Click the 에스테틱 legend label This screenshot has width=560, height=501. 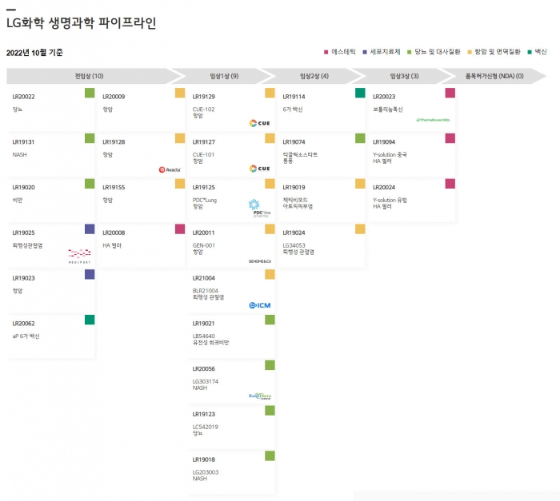[x=343, y=52]
